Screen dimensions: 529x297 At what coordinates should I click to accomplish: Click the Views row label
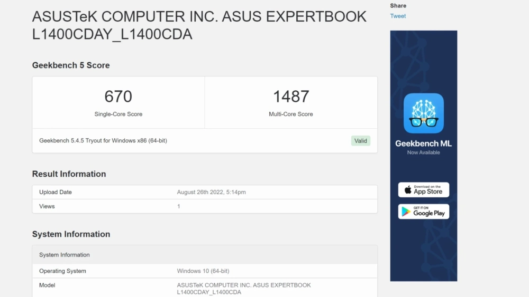click(47, 206)
